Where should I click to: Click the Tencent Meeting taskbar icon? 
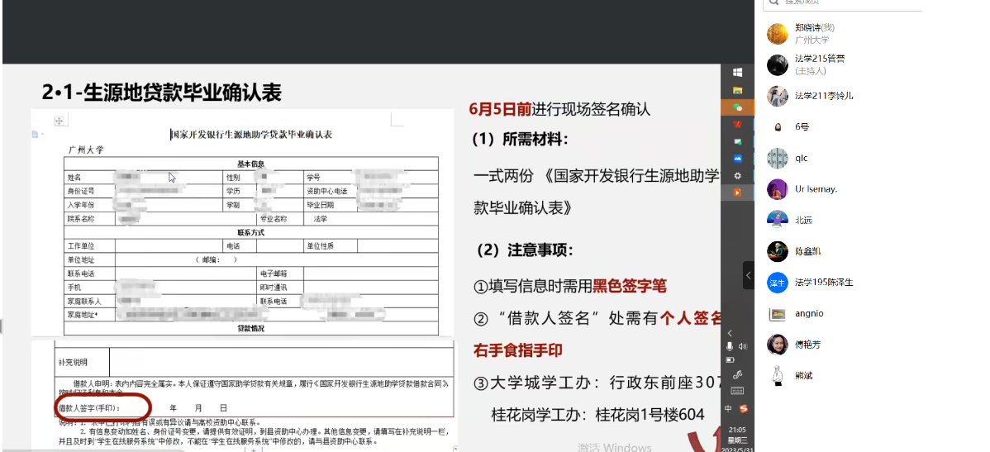[737, 159]
